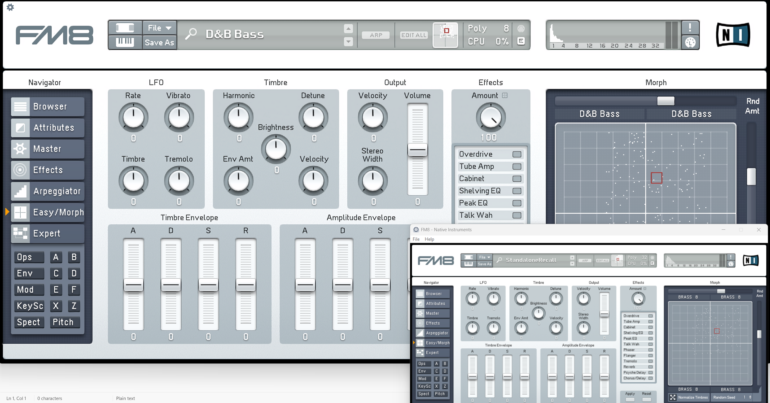Enable Overdrive effect in D&B Bass window
This screenshot has height=403, width=770.
[517, 154]
